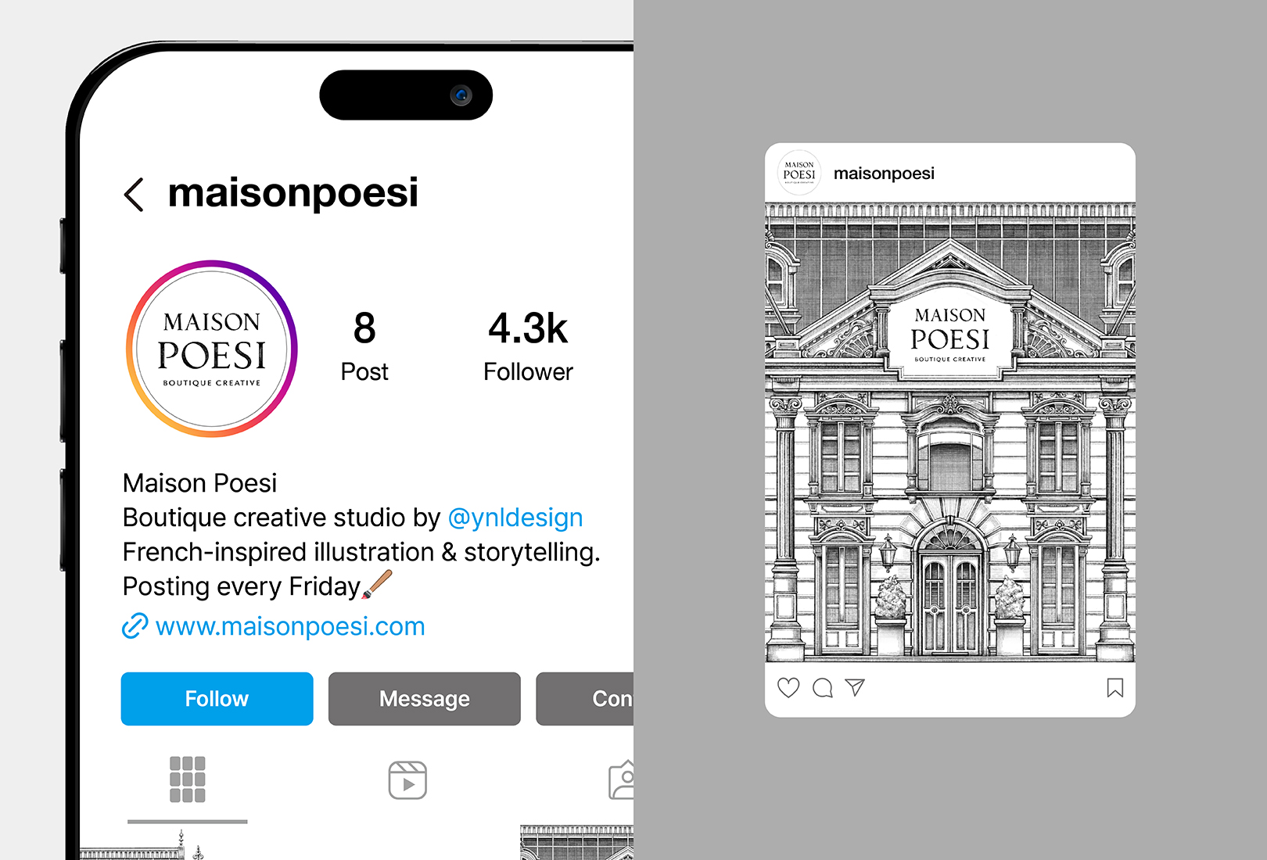Click the small Maison Poesi avatar on post card
This screenshot has width=1267, height=860.
point(799,173)
